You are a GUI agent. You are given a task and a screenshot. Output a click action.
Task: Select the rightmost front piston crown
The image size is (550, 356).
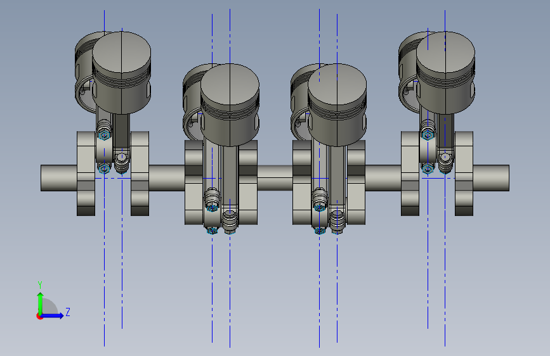click(x=445, y=52)
